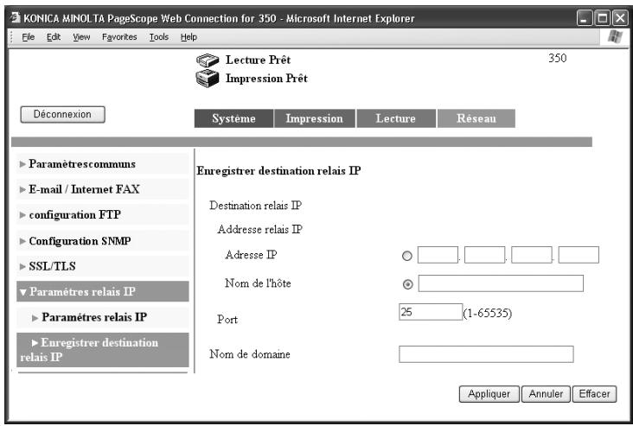
Task: Open the Paramétres relais IP sub-item
Action: [103, 317]
